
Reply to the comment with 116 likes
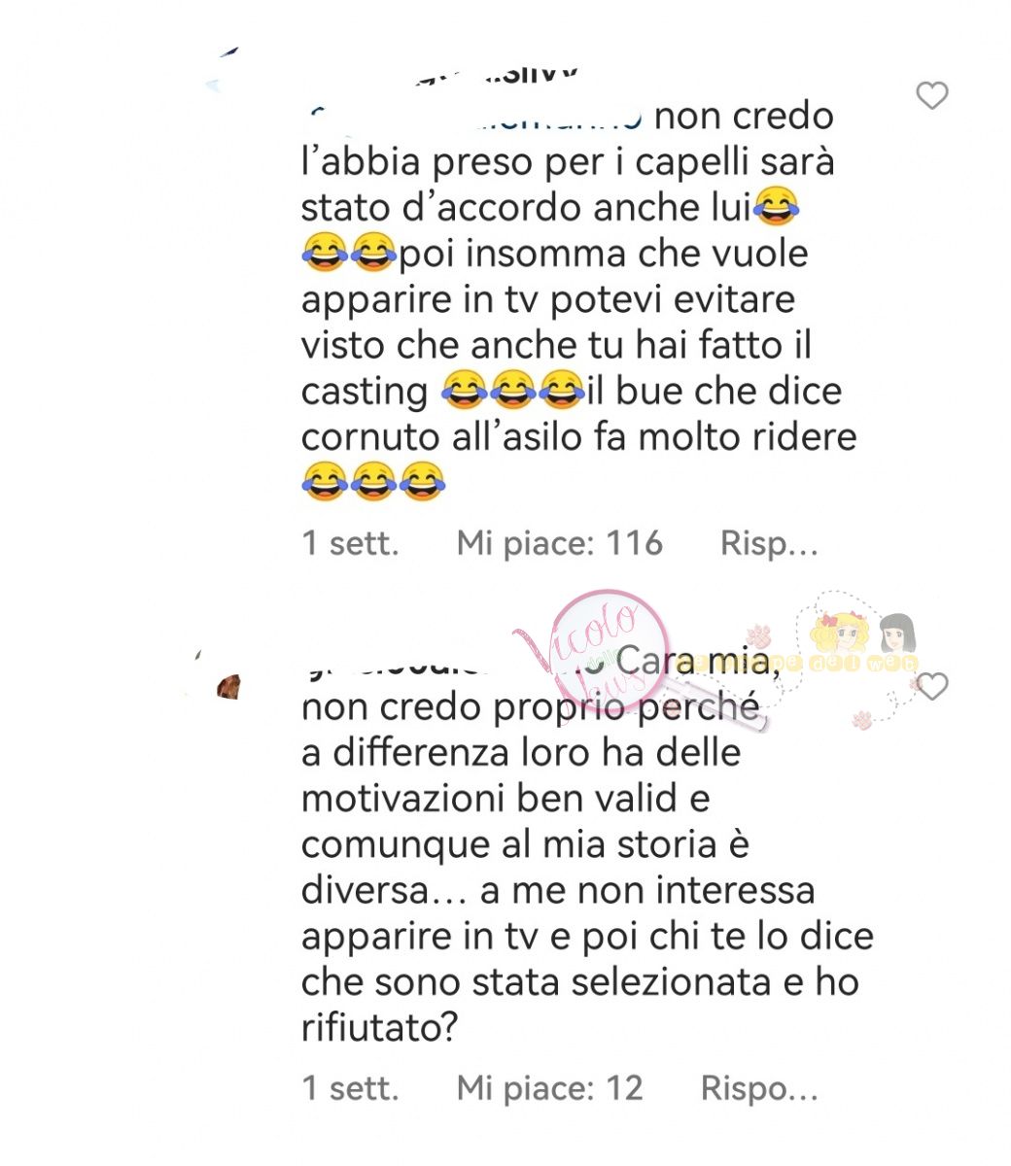tap(769, 543)
